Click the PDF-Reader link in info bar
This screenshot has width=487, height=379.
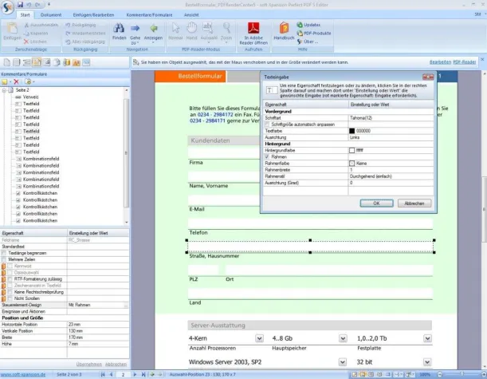point(465,62)
